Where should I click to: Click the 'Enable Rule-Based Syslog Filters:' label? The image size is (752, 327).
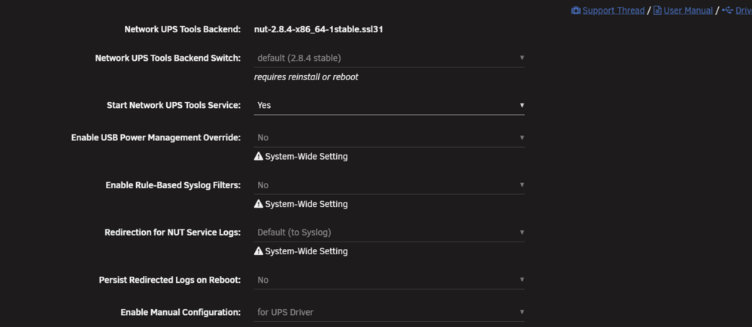[x=173, y=185]
